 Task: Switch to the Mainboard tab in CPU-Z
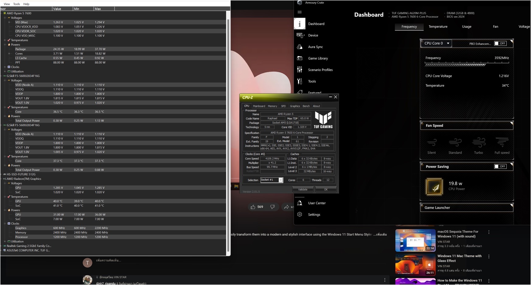click(x=259, y=106)
